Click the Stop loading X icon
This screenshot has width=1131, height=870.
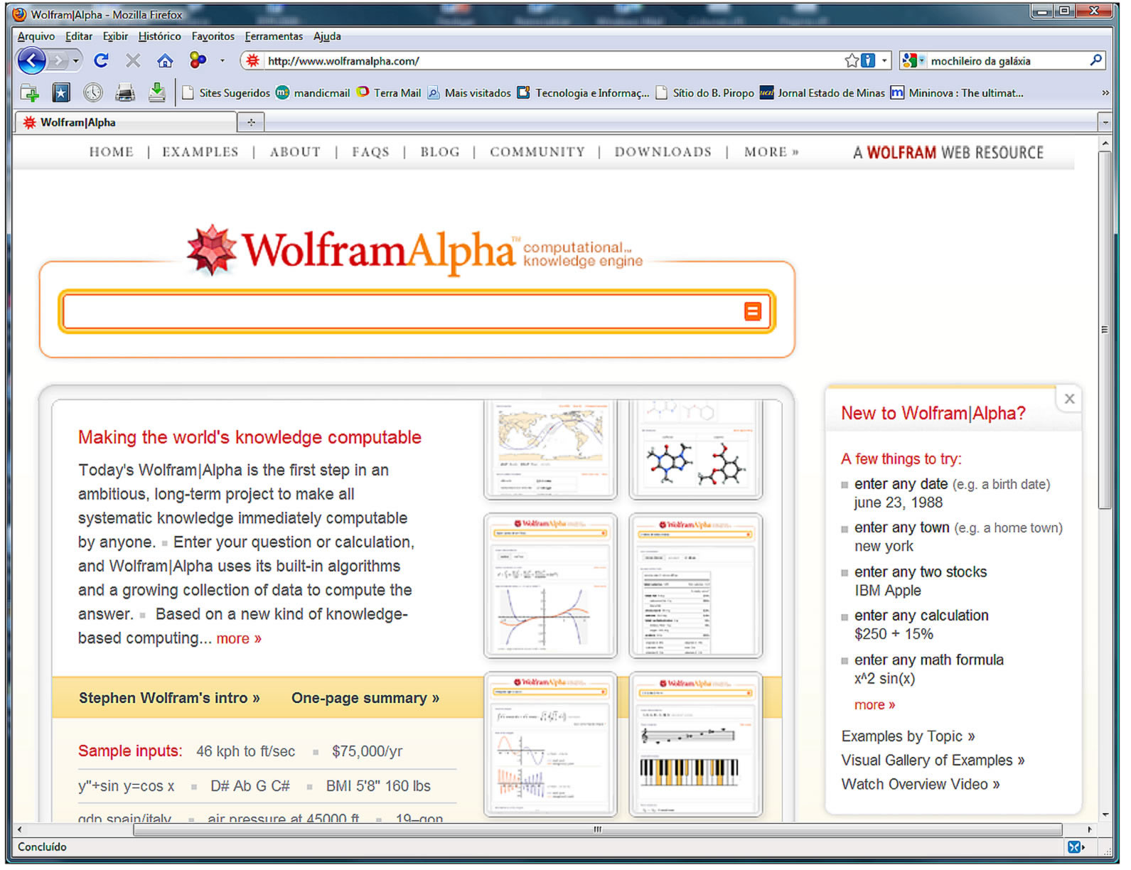(133, 60)
